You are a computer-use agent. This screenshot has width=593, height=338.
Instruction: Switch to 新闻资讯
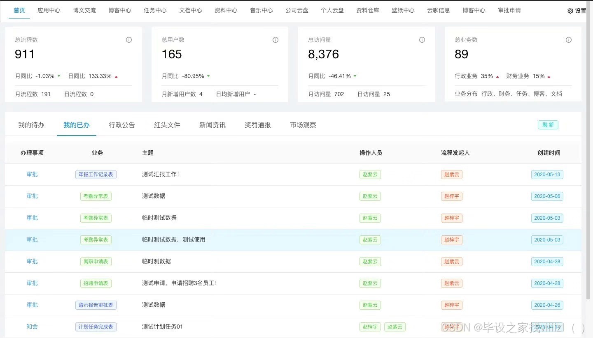click(212, 125)
